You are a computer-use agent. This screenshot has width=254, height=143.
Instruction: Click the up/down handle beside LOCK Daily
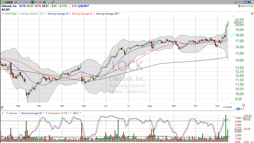coord(3,14)
